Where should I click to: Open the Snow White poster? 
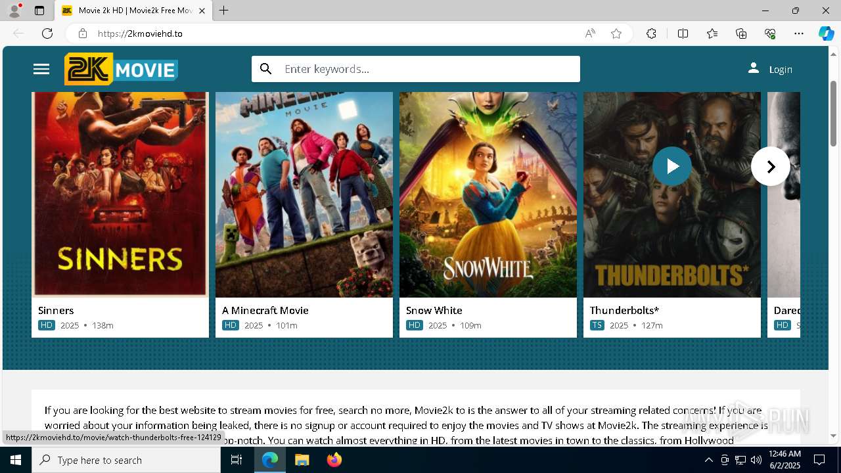[488, 194]
